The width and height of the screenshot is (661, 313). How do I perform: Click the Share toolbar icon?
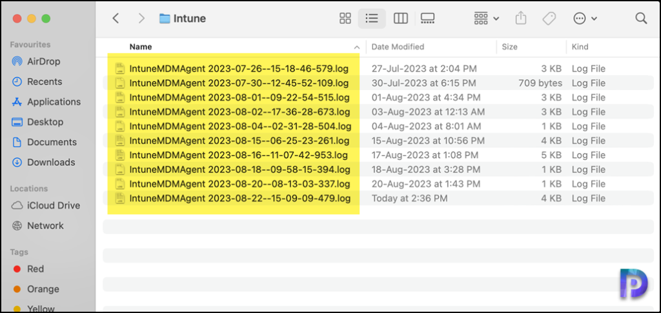521,18
